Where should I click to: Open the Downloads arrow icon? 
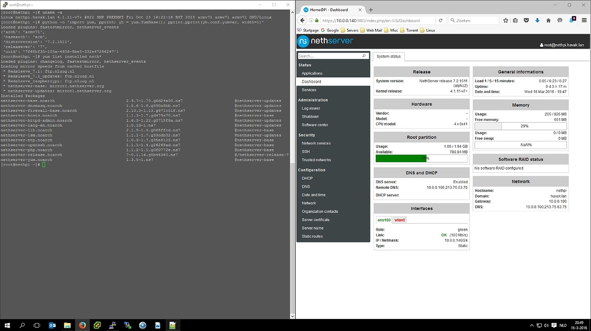point(537,20)
